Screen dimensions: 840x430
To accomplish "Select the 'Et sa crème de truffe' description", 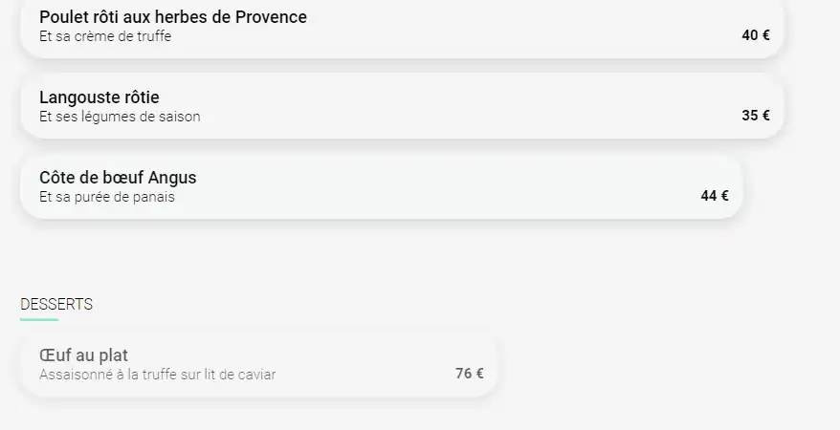I will 105,36.
